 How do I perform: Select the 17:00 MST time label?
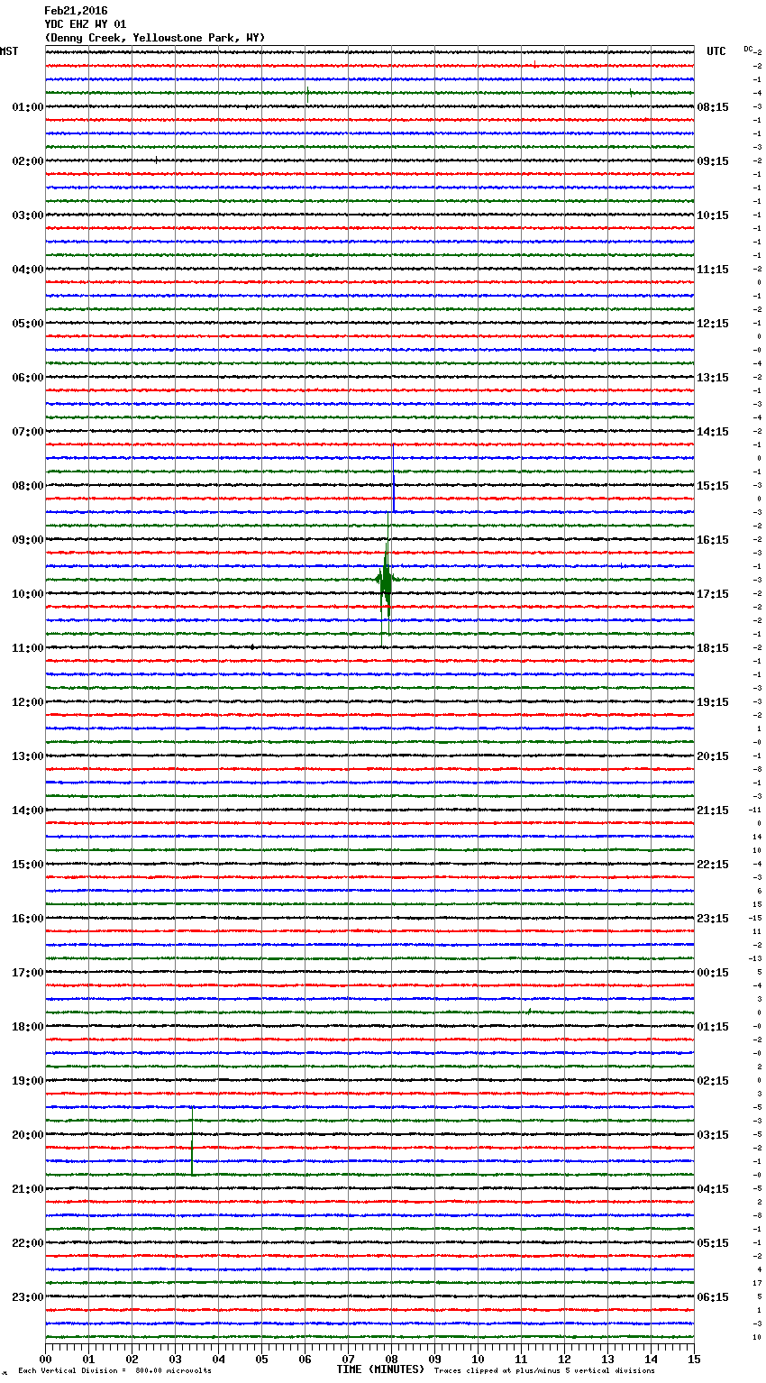28,973
